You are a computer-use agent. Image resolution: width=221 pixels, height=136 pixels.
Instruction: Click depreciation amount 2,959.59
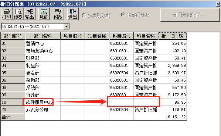pos(172,65)
